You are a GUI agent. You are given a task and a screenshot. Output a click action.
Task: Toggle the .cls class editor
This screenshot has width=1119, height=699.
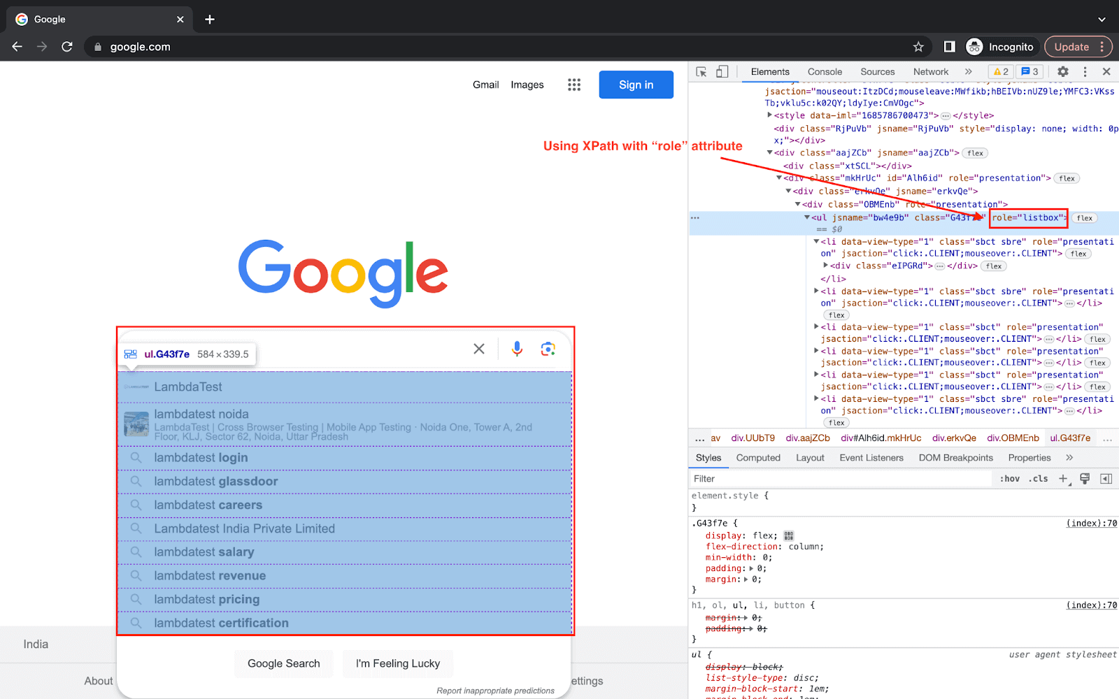[x=1038, y=479]
